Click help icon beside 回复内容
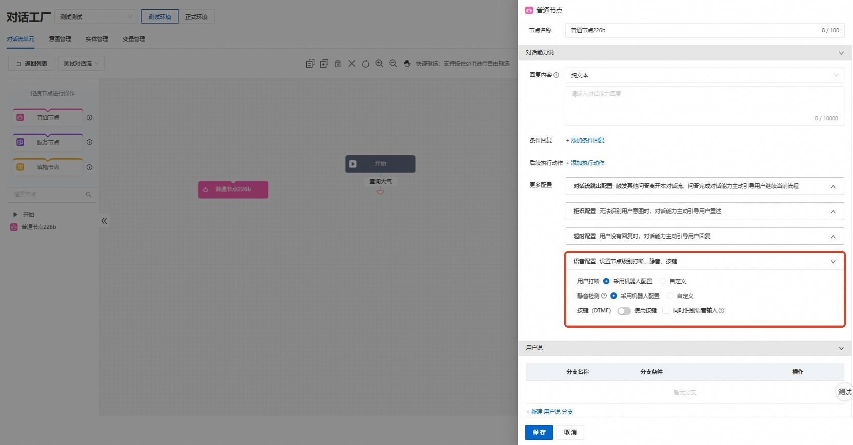853x445 pixels. (556, 75)
